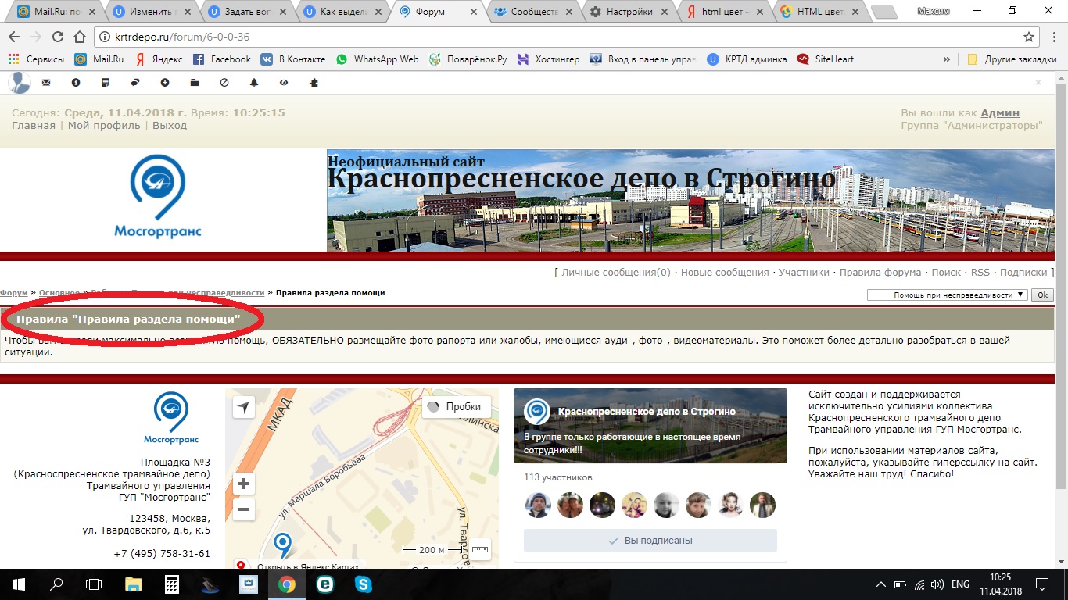This screenshot has width=1068, height=600.
Task: Click the info circle icon in admin bar
Action: (76, 82)
